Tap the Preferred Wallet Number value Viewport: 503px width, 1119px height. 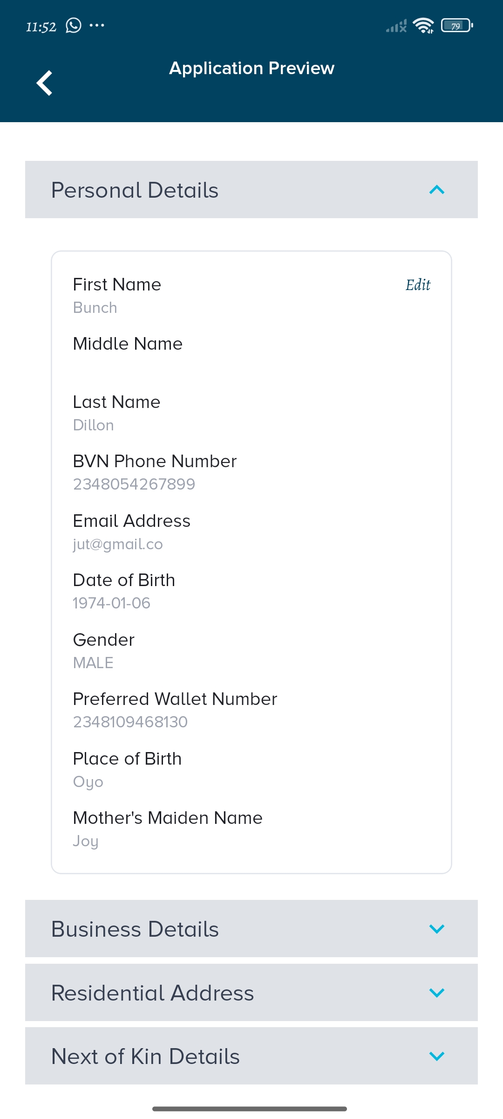coord(130,722)
